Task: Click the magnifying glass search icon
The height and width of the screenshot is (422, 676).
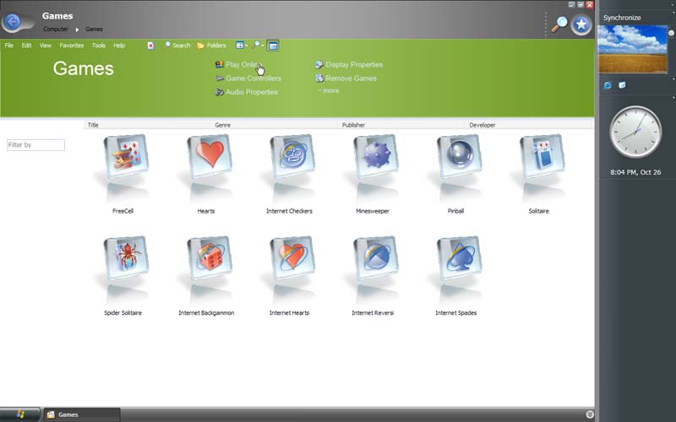Action: pos(559,24)
